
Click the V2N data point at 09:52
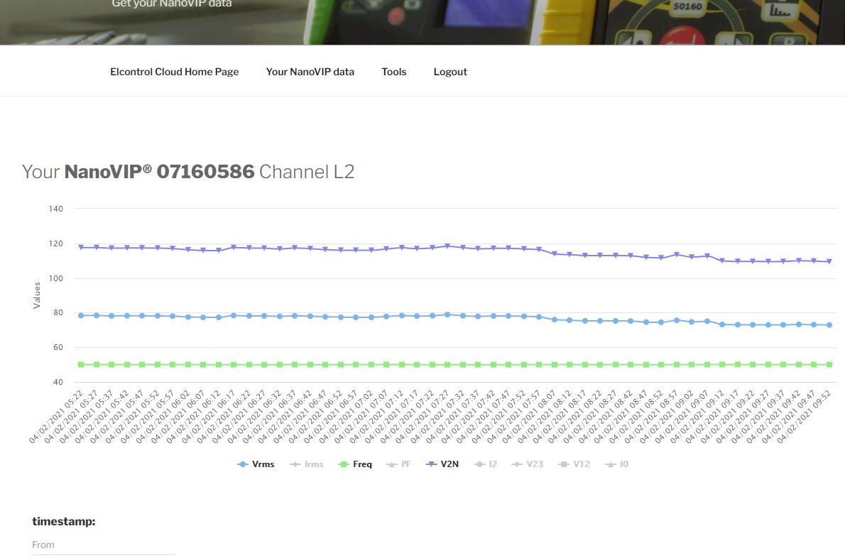point(829,262)
